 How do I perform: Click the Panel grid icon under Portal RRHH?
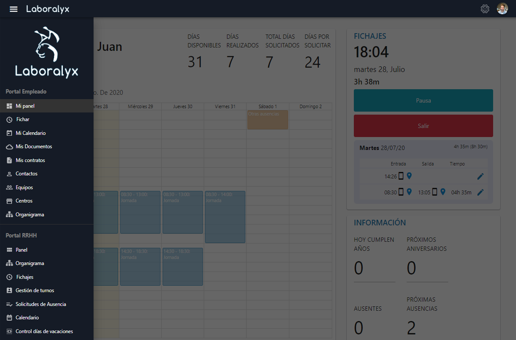[9, 250]
